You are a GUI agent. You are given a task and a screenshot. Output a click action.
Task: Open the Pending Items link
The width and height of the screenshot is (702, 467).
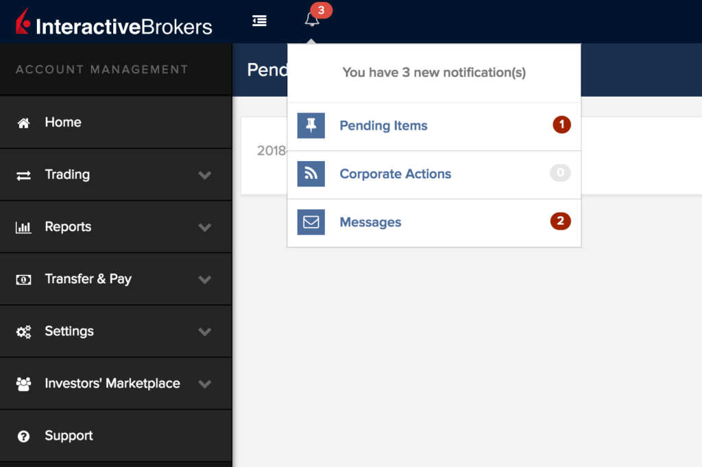pyautogui.click(x=383, y=125)
